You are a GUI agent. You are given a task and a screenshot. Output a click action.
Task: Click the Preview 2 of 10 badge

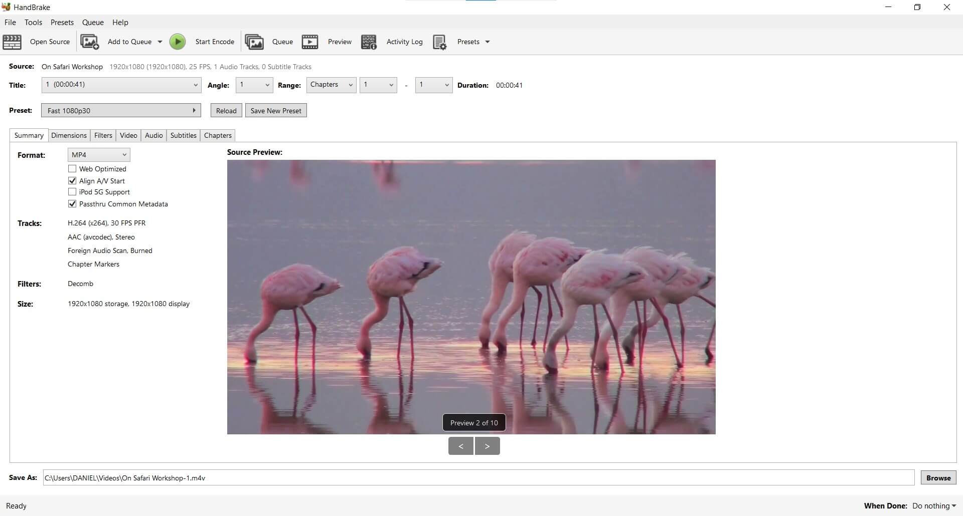coord(474,423)
